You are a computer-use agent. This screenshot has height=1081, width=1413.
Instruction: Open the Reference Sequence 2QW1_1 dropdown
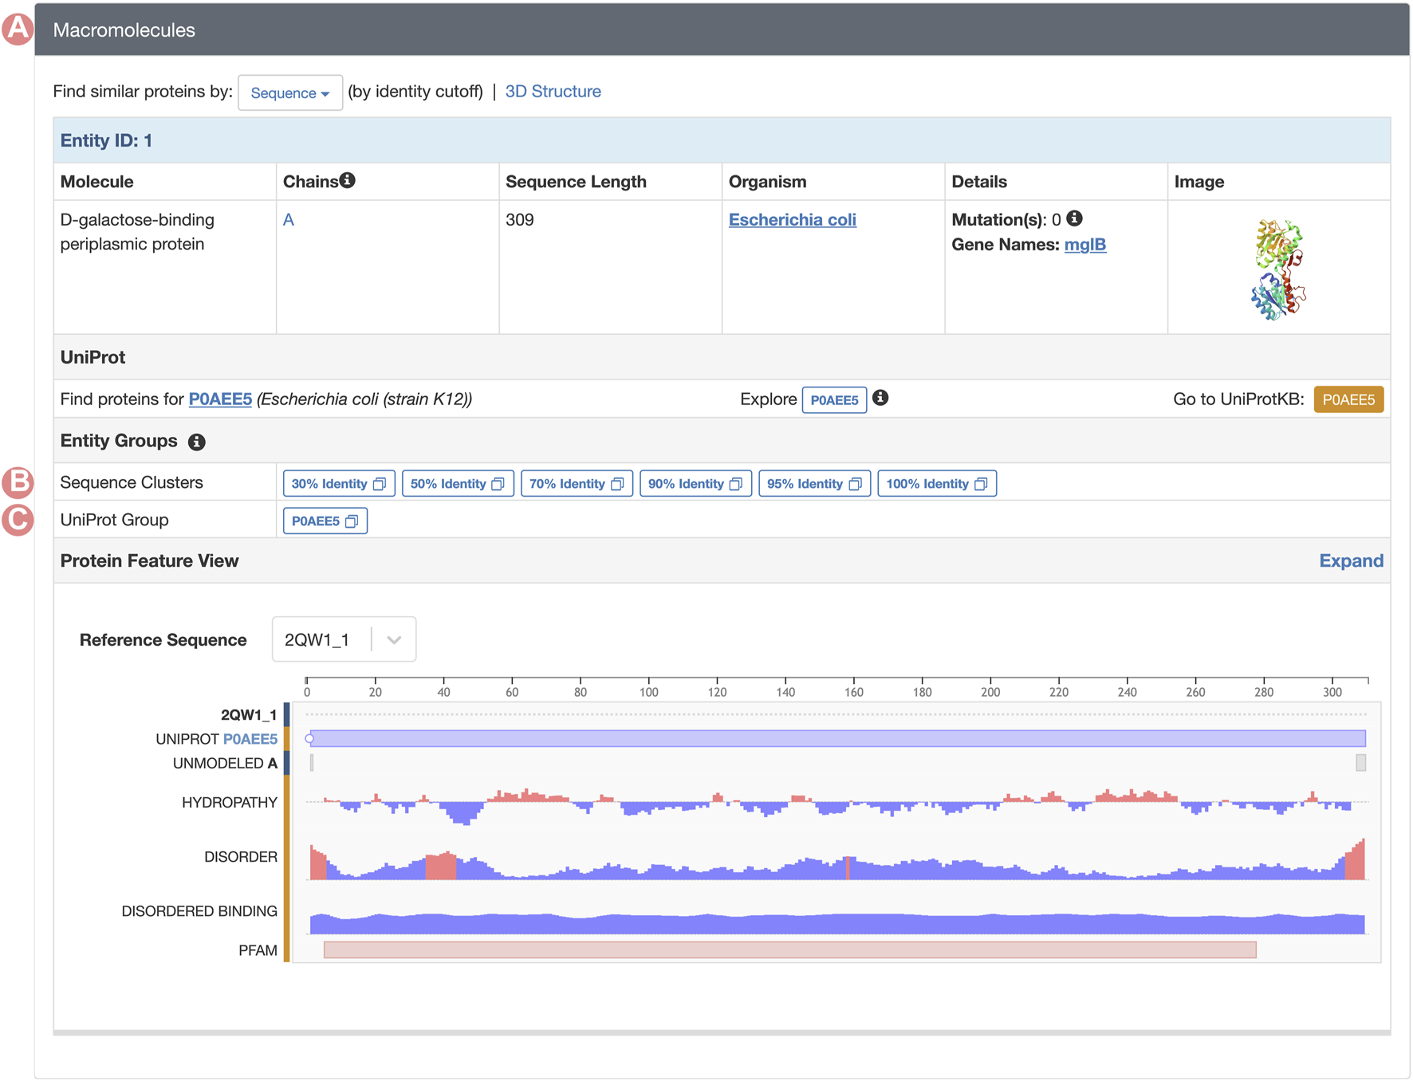coord(344,639)
